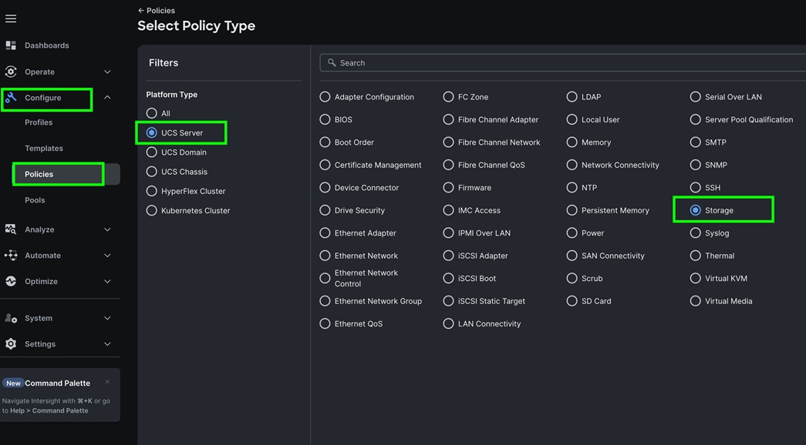
Task: Choose SD Card policy type
Action: [572, 301]
